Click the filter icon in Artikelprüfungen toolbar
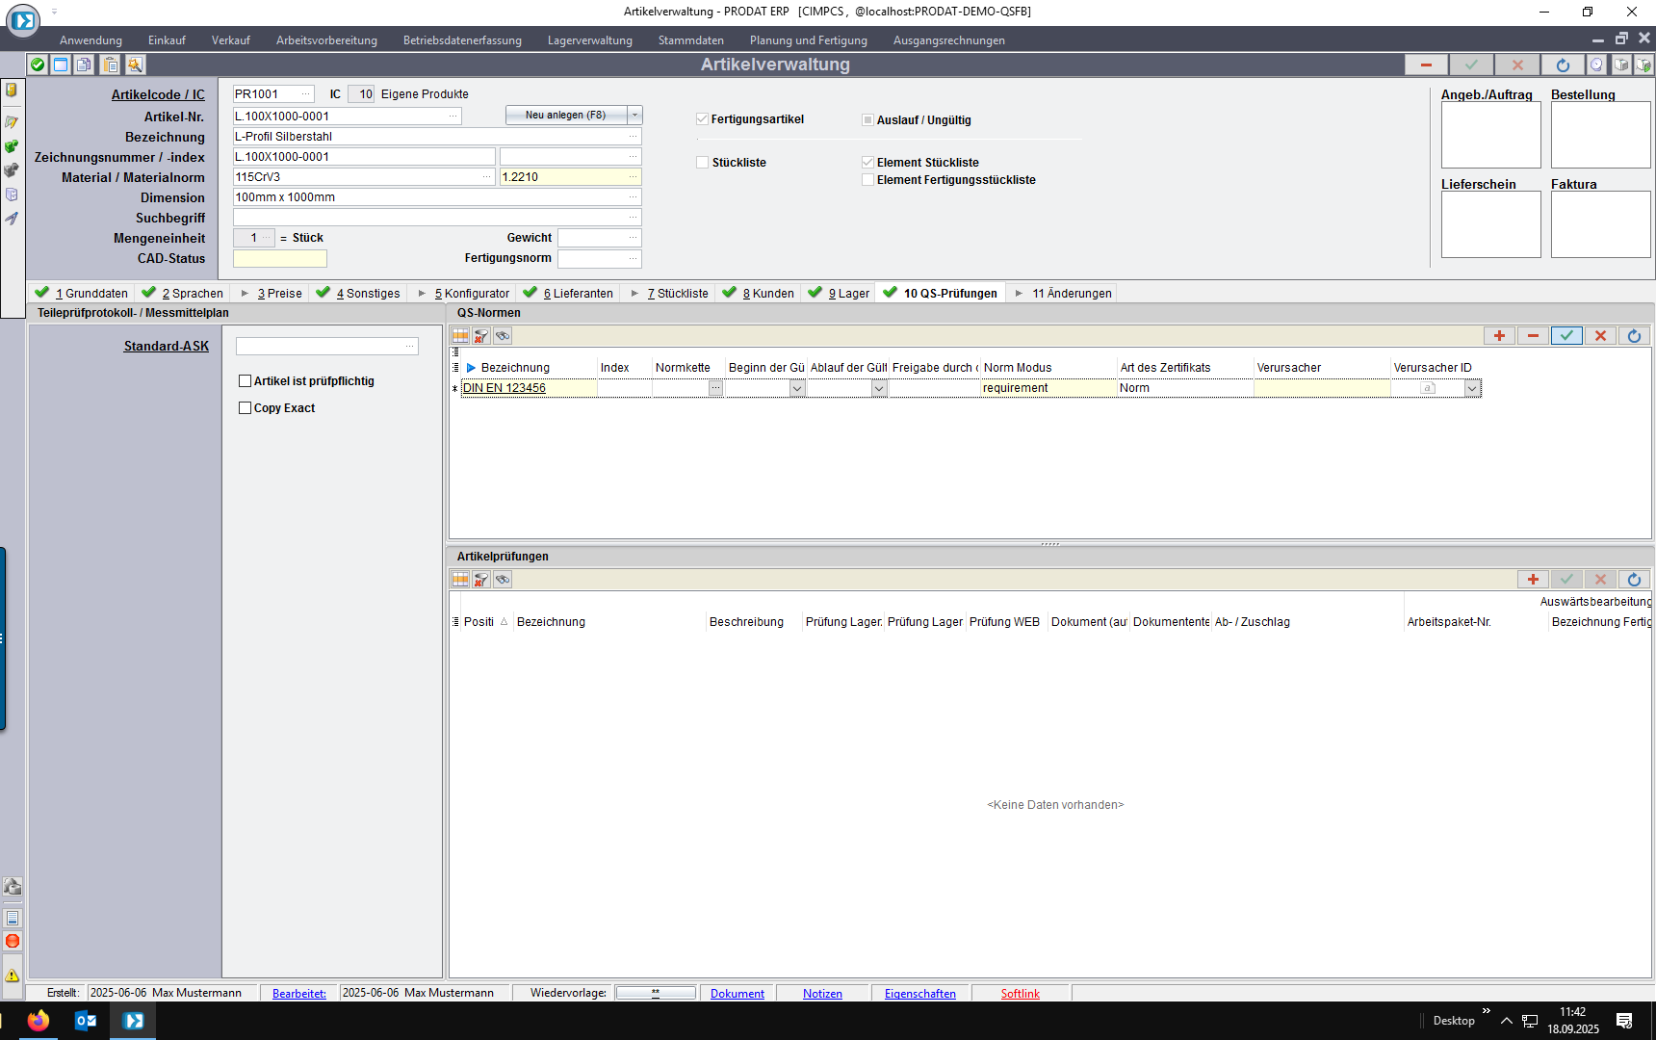The height and width of the screenshot is (1040, 1656). click(x=481, y=580)
